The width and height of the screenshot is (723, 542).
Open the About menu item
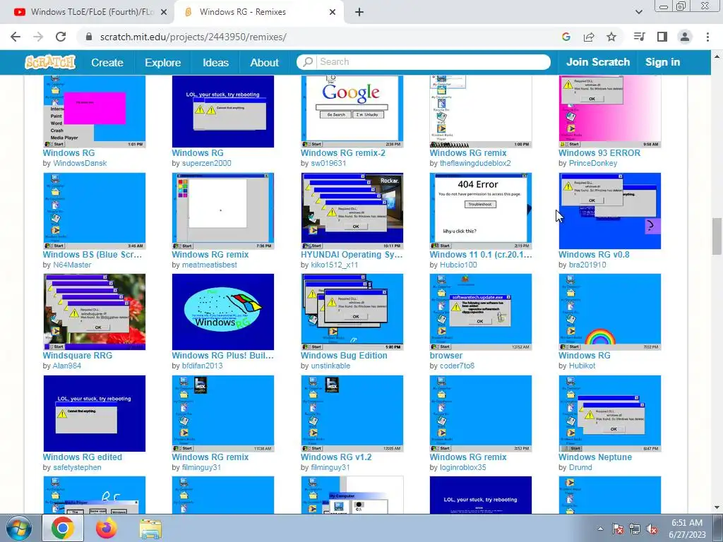[x=264, y=62]
